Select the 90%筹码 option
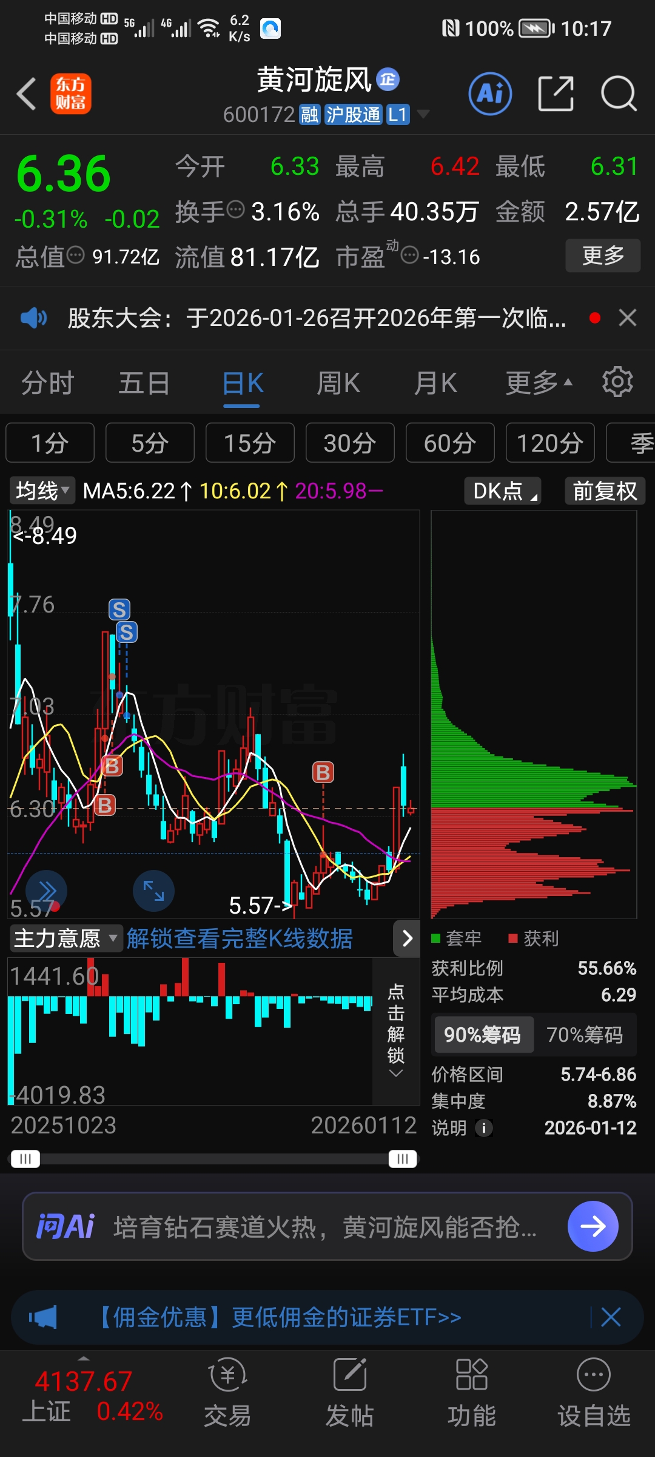Screen dimensions: 655x1457 coord(483,1034)
